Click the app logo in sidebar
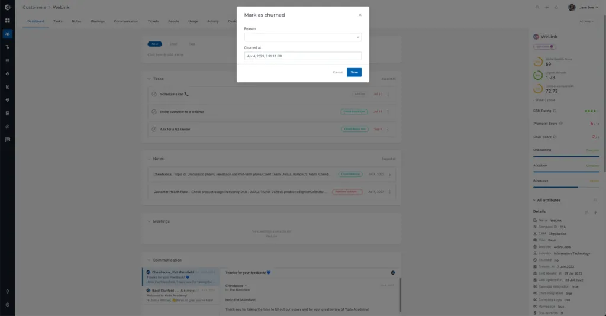606x316 pixels. pos(7,7)
